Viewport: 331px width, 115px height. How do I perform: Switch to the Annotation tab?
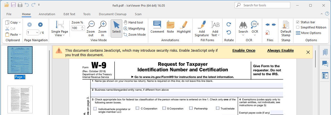[47, 14]
